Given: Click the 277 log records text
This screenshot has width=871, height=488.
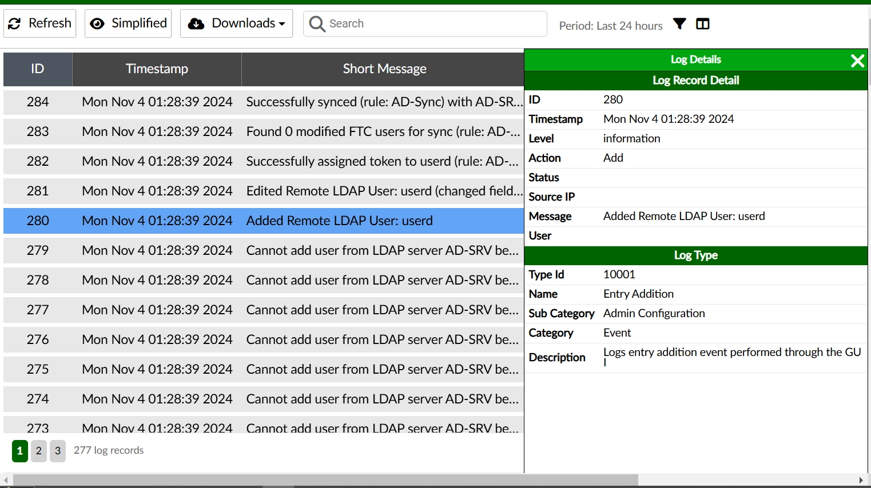Looking at the screenshot, I should click(109, 450).
